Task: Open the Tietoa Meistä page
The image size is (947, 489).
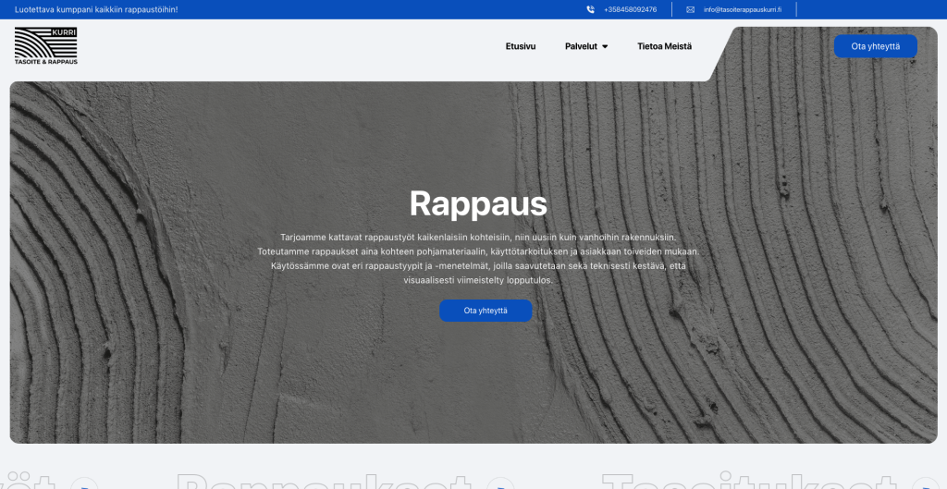Action: pyautogui.click(x=664, y=46)
